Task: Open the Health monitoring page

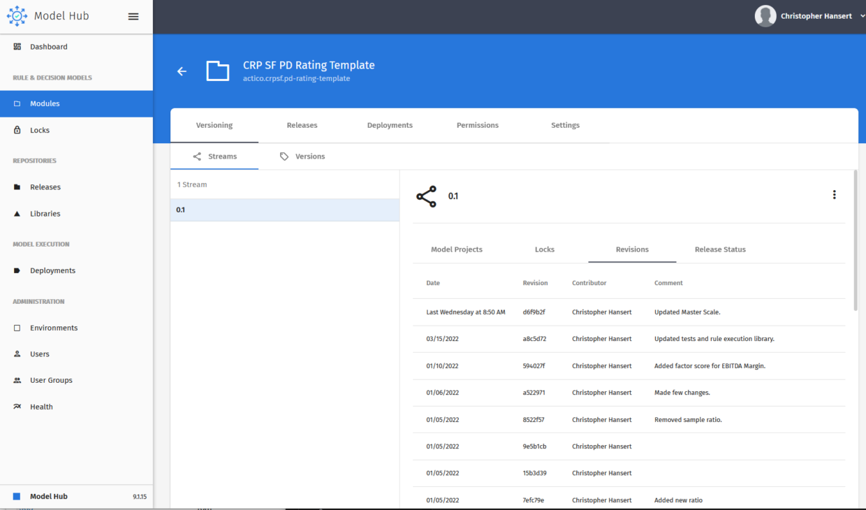Action: (x=42, y=406)
